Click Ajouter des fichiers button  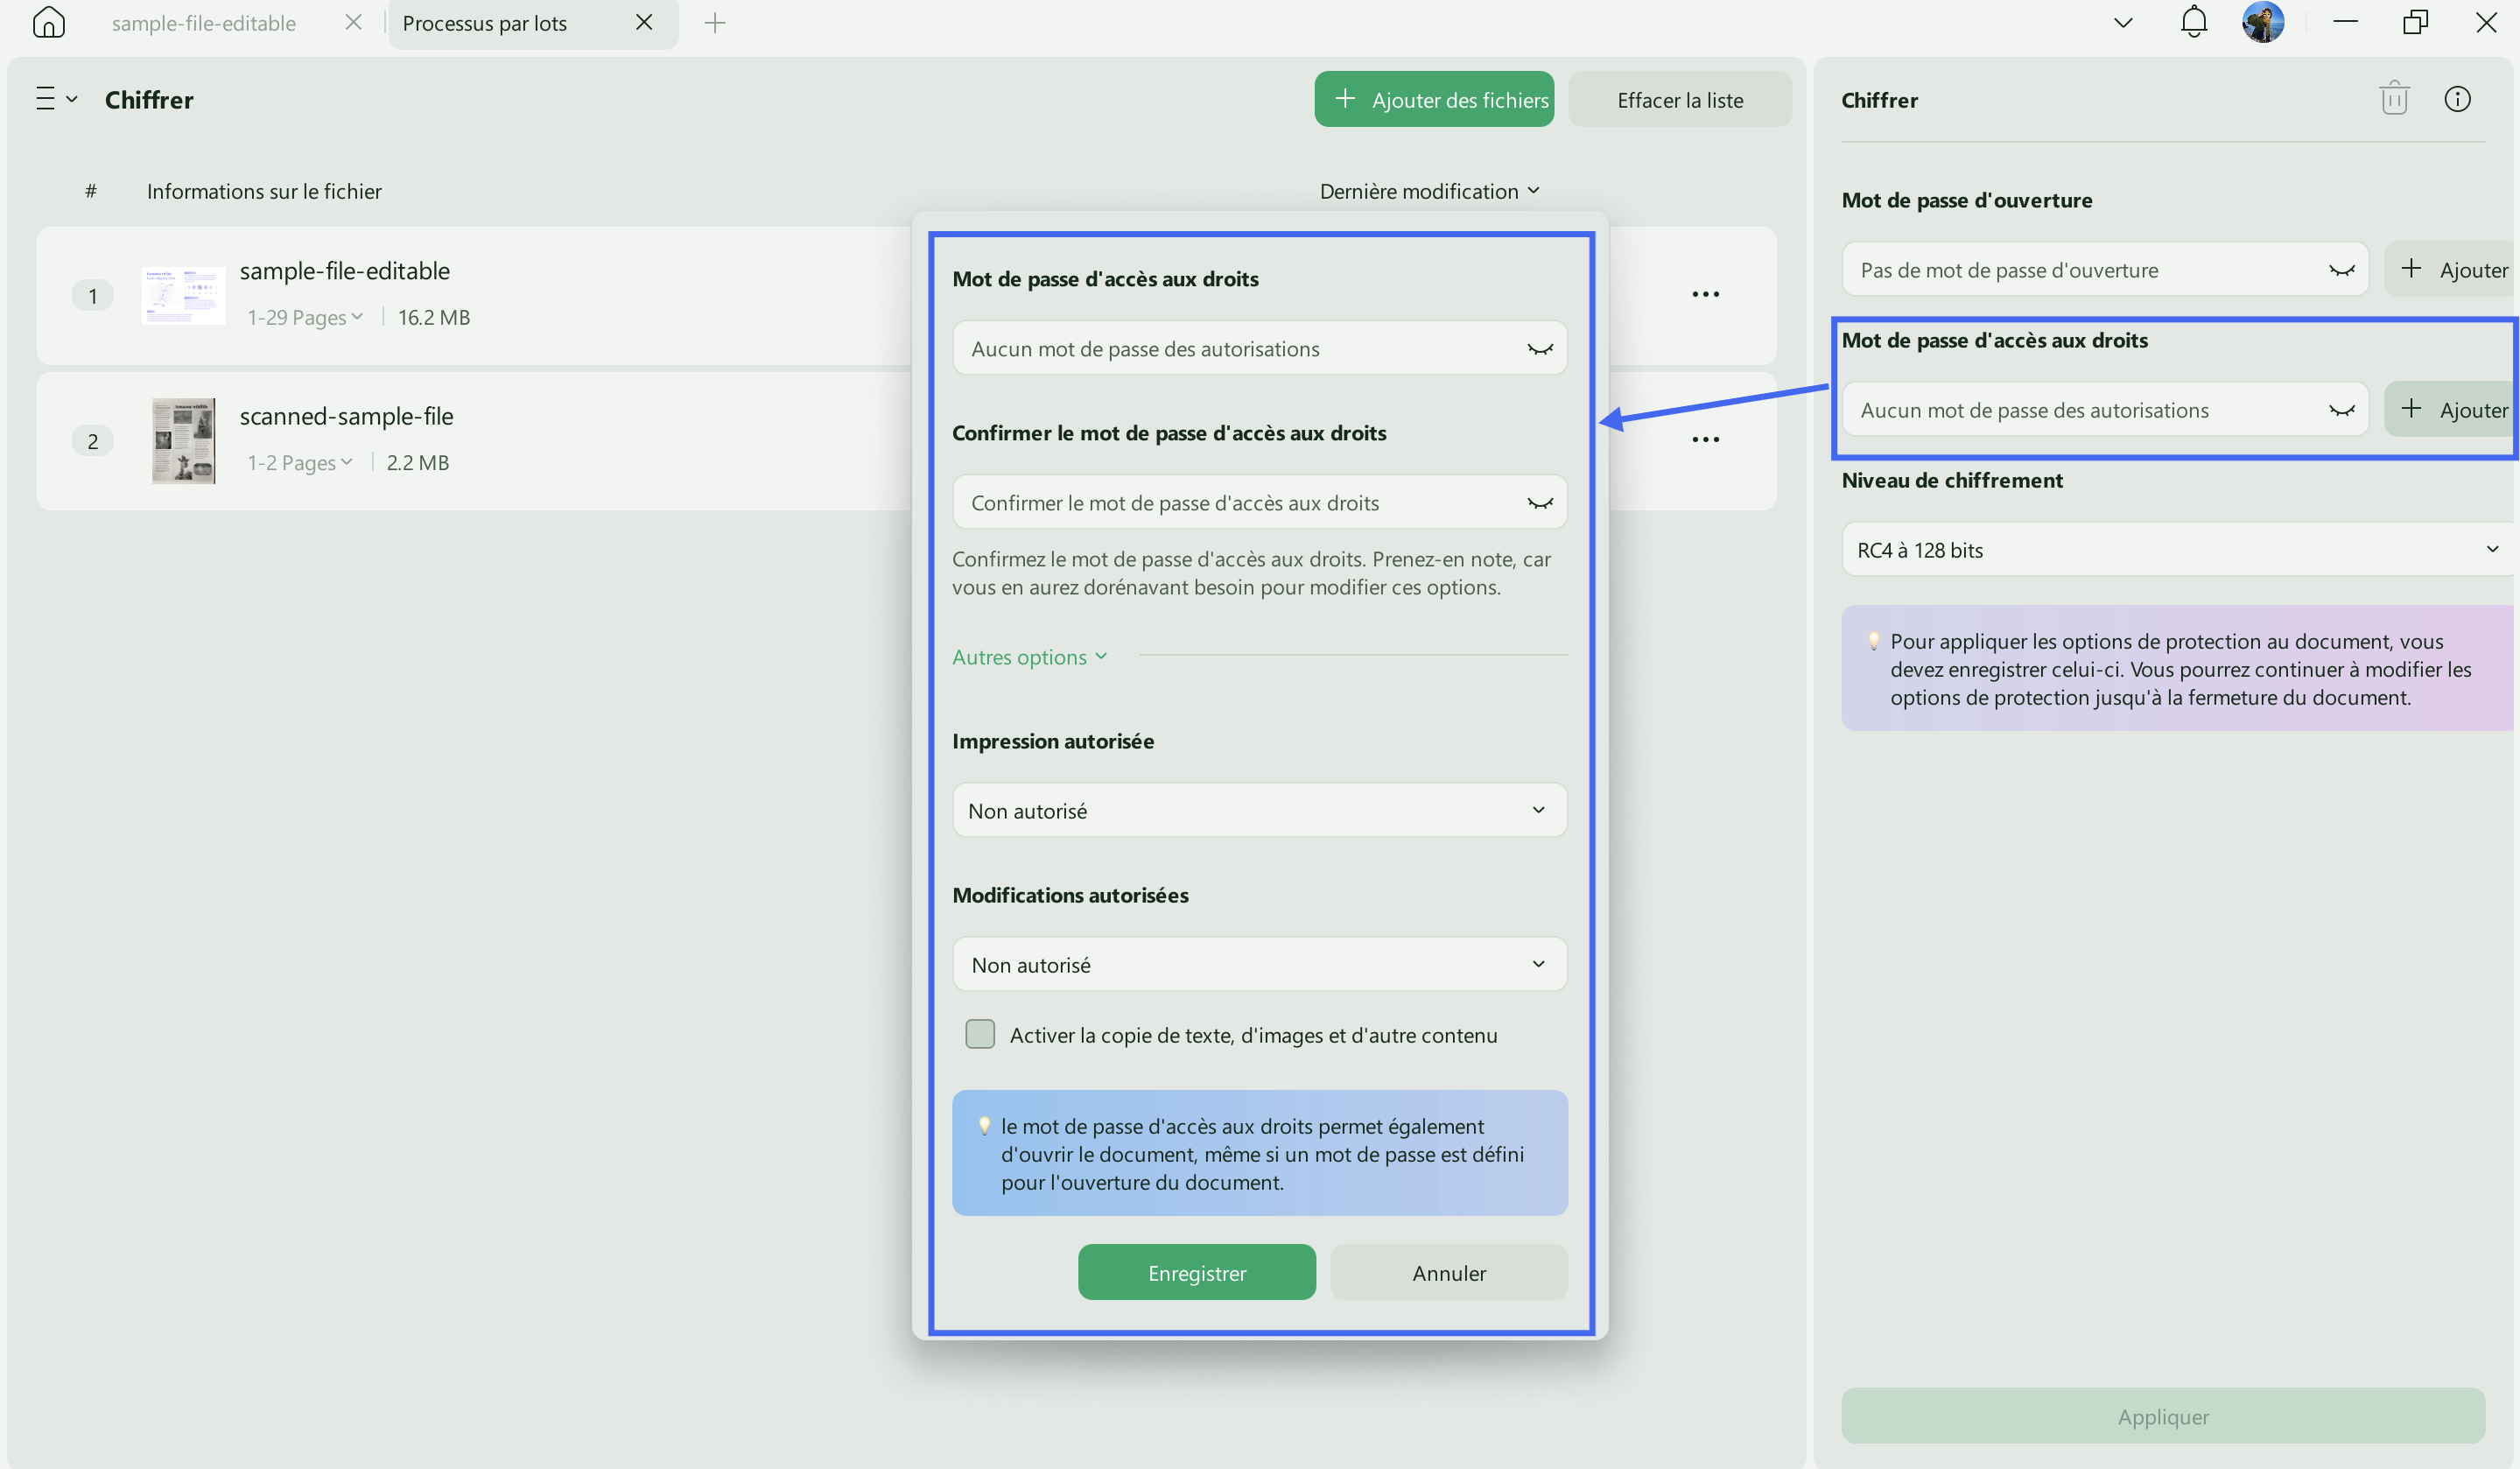[x=1433, y=99]
